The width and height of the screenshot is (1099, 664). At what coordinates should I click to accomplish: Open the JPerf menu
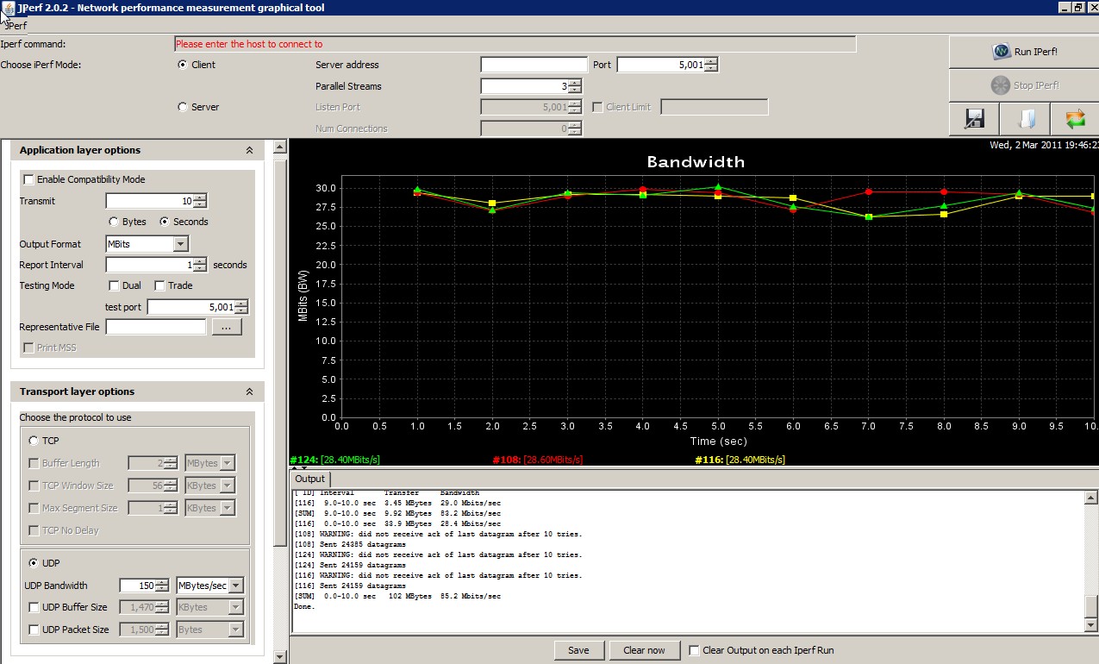16,26
